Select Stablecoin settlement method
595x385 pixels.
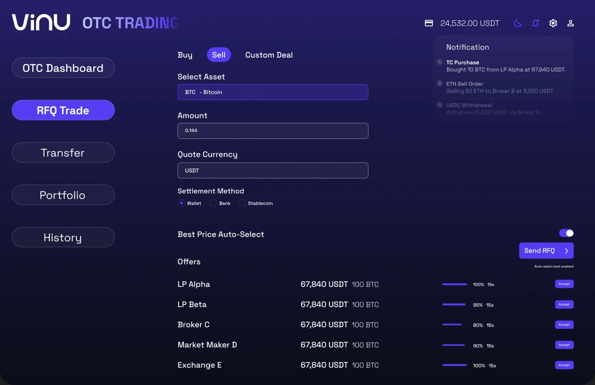pyautogui.click(x=242, y=203)
